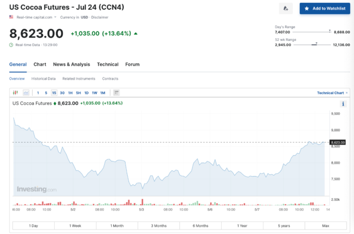Select the 15-minute interval toggle

54,92
